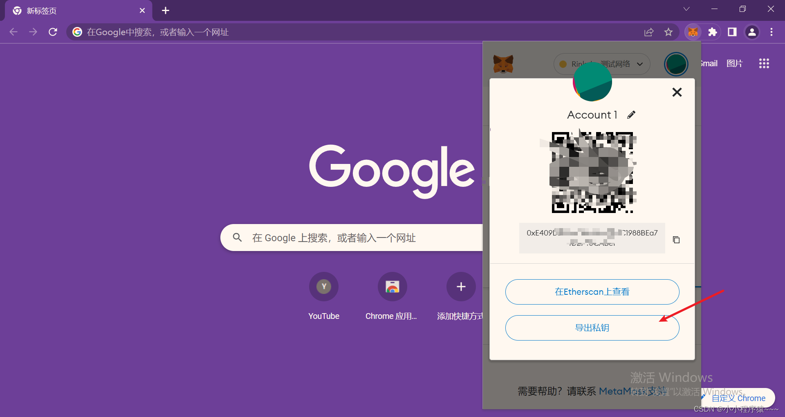The image size is (785, 417).
Task: Click the Google search box
Action: [x=352, y=238]
